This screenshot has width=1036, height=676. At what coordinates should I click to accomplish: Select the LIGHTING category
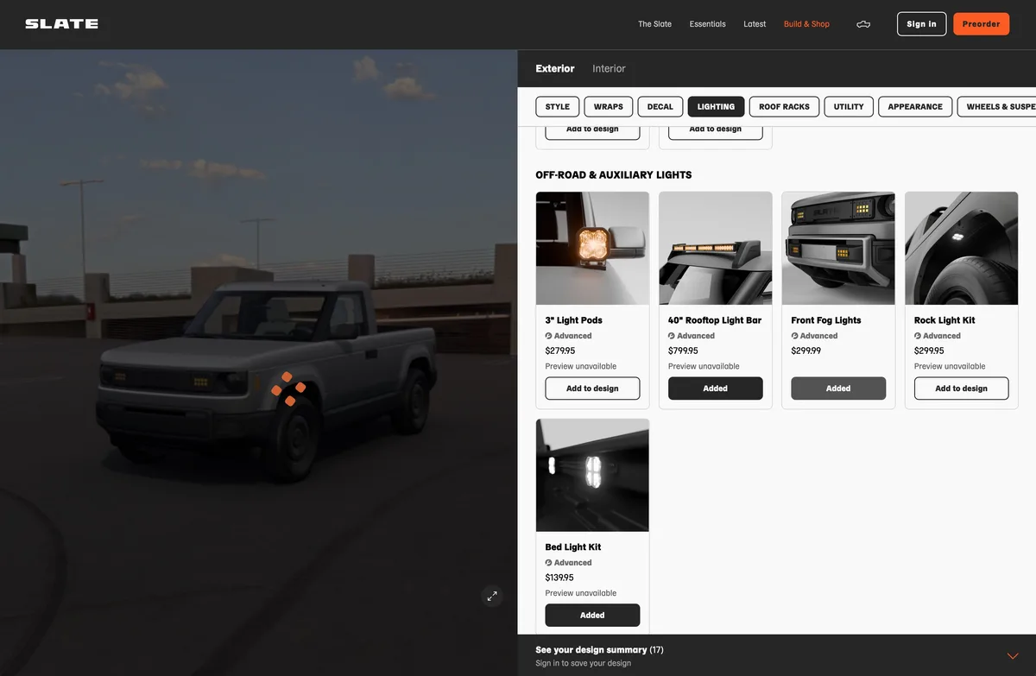(716, 106)
